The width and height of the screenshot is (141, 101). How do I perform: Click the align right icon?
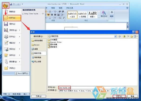(x=52, y=15)
